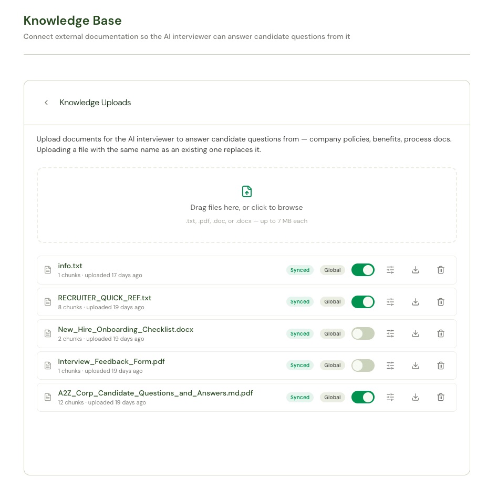Select A2Z_Corp_Candidate_Questions_and_Answers.md.pdf file name
The image size is (487, 497).
[x=155, y=393]
